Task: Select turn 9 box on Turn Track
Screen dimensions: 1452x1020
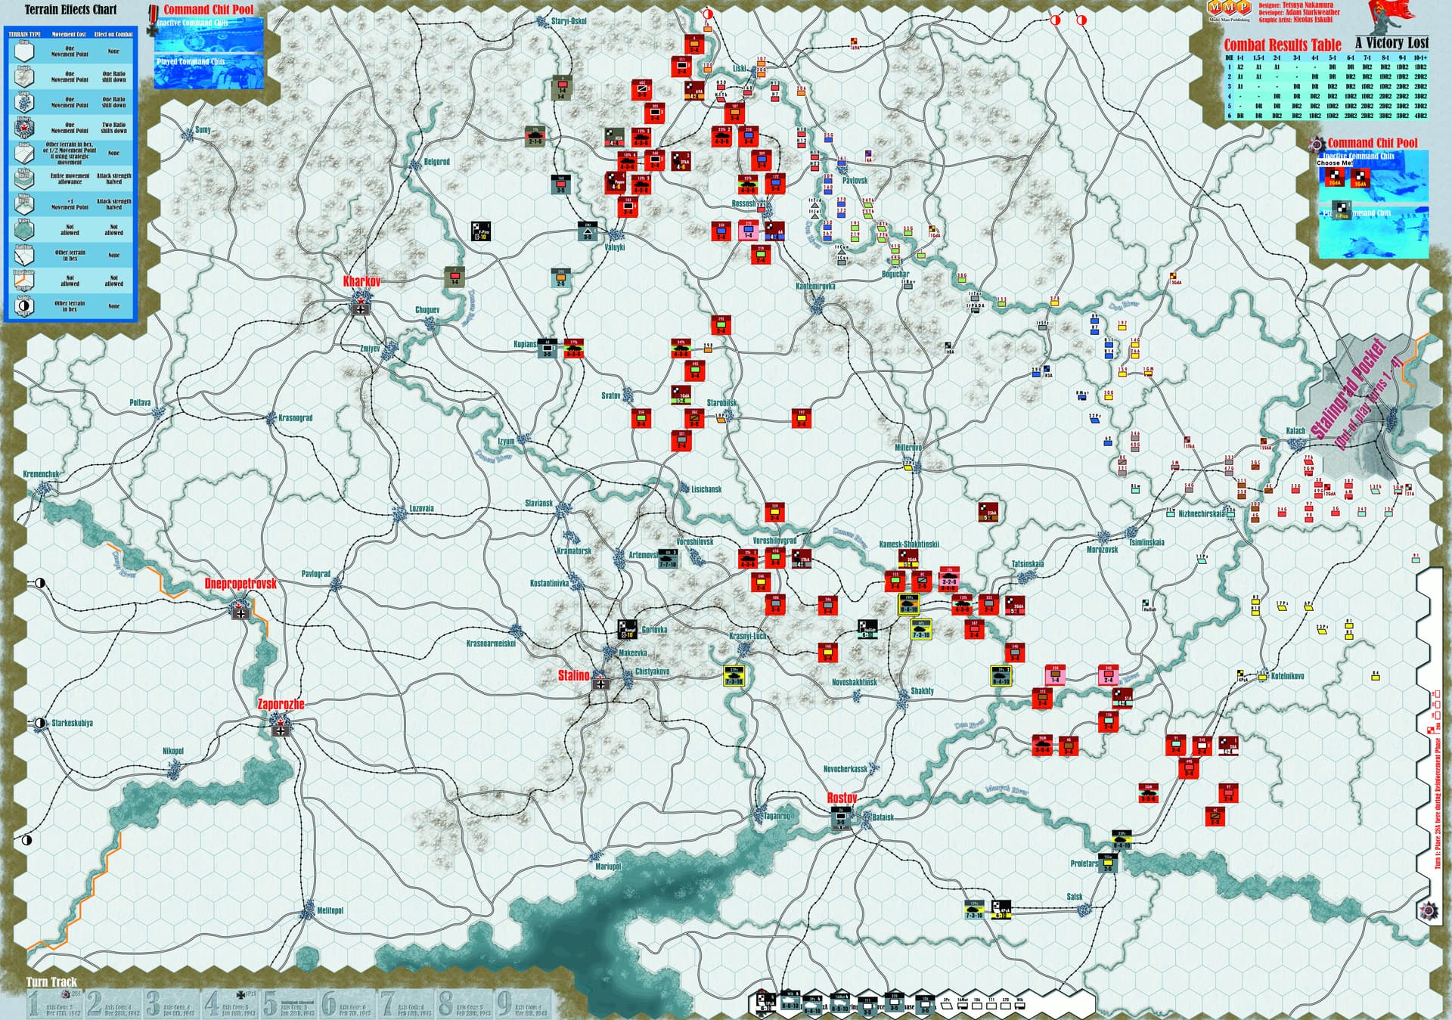Action: click(x=525, y=1005)
